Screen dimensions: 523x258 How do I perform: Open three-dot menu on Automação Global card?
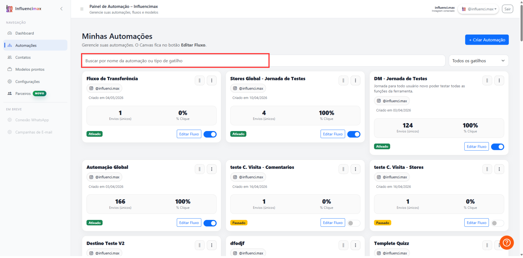212,169
